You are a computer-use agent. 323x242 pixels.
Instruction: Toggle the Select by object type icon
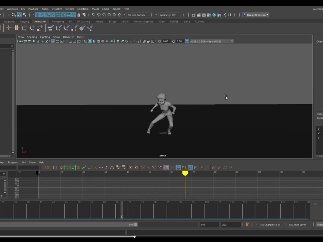click(19, 15)
